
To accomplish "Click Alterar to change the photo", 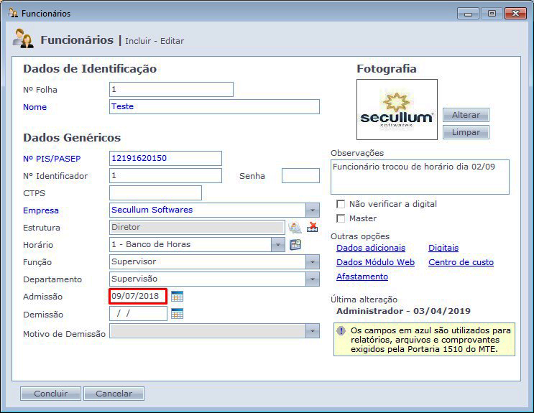I will click(x=465, y=115).
